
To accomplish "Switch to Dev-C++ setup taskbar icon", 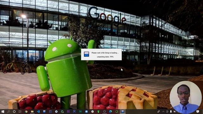I will click(123, 111).
